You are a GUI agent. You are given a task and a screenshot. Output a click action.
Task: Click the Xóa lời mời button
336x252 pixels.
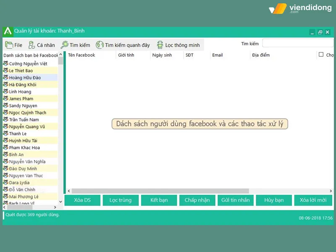[313, 200]
